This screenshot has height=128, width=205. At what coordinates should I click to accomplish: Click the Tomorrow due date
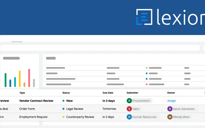[109, 109]
